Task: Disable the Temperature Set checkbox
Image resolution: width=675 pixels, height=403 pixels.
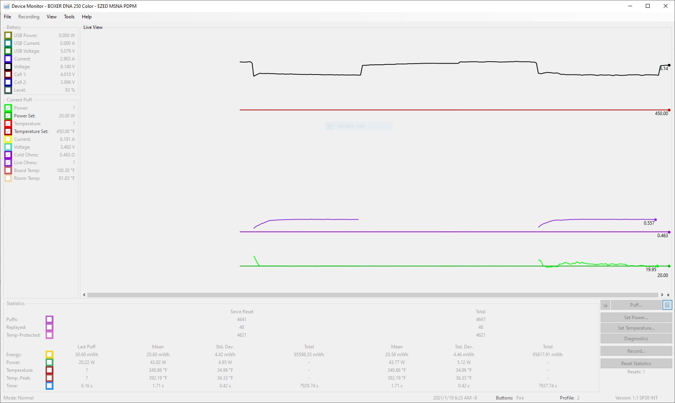Action: 8,131
